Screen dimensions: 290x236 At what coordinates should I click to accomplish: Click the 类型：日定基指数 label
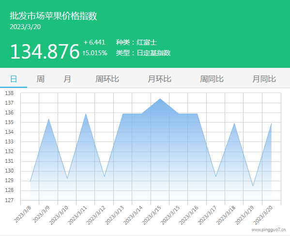[143, 53]
